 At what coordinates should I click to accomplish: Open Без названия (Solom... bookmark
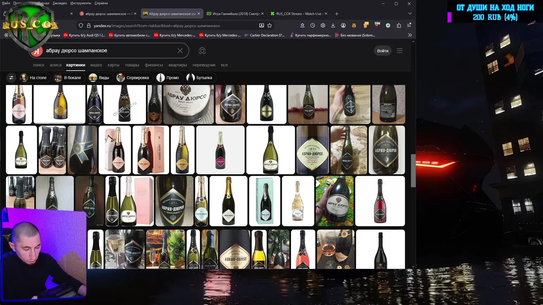coord(355,35)
